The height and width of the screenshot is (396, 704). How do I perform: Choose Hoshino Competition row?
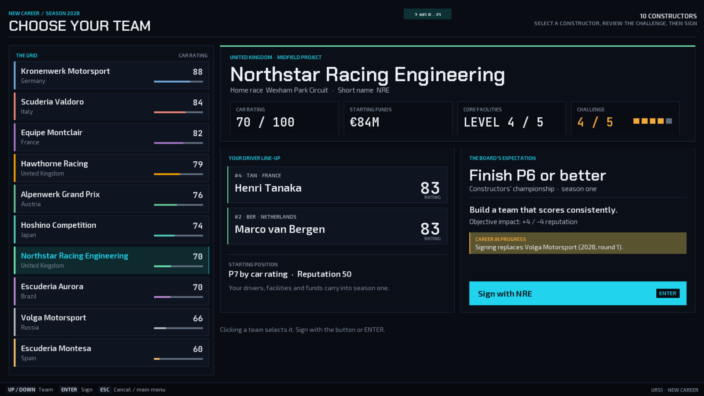(x=111, y=230)
